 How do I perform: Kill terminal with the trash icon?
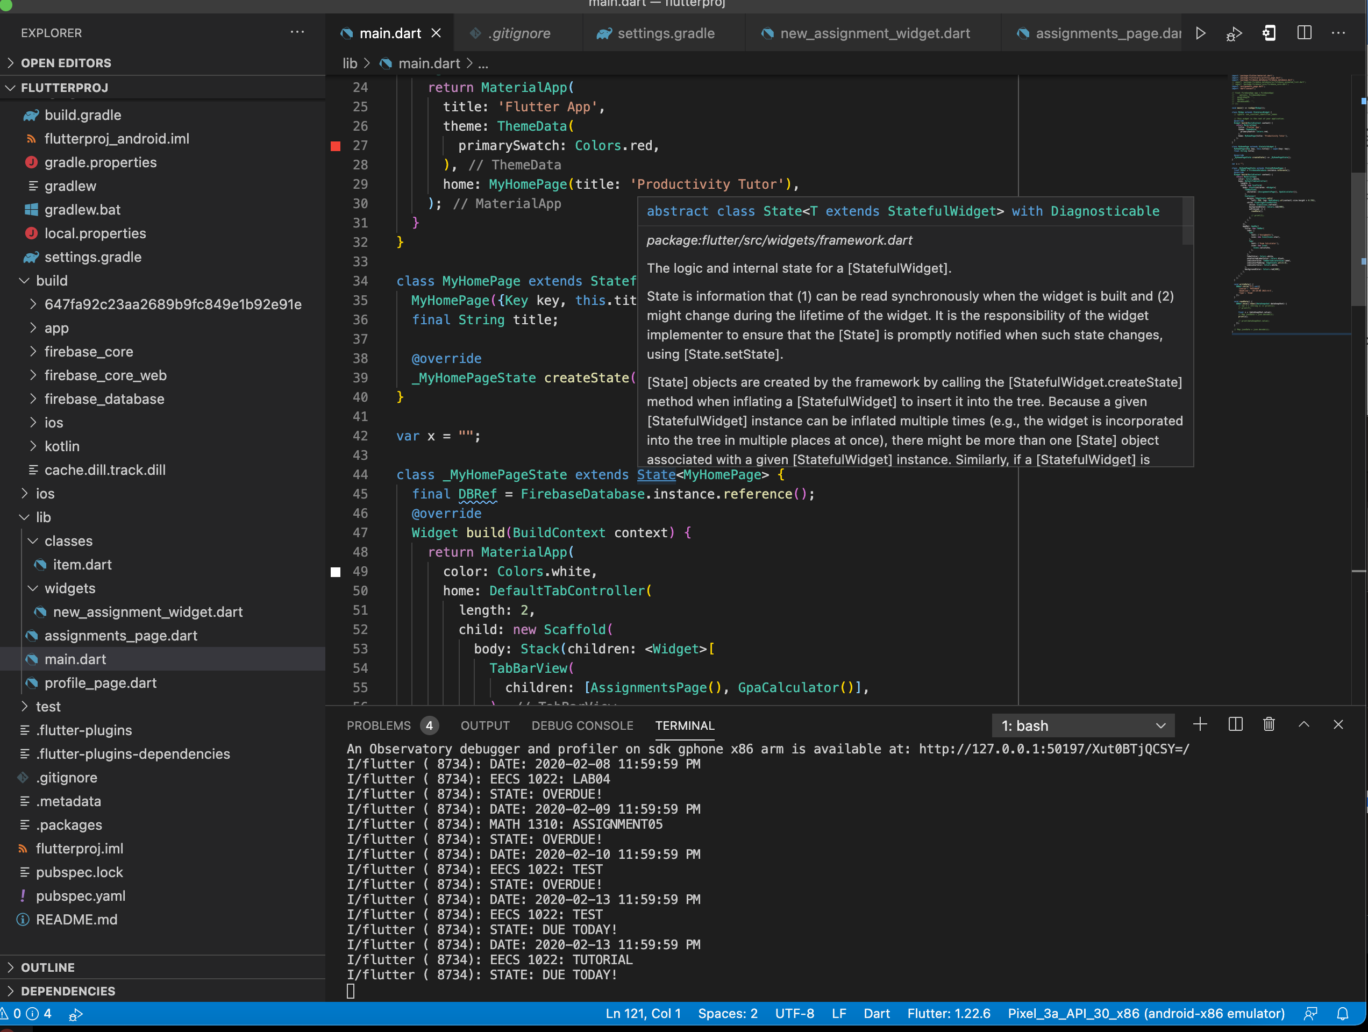[1269, 725]
